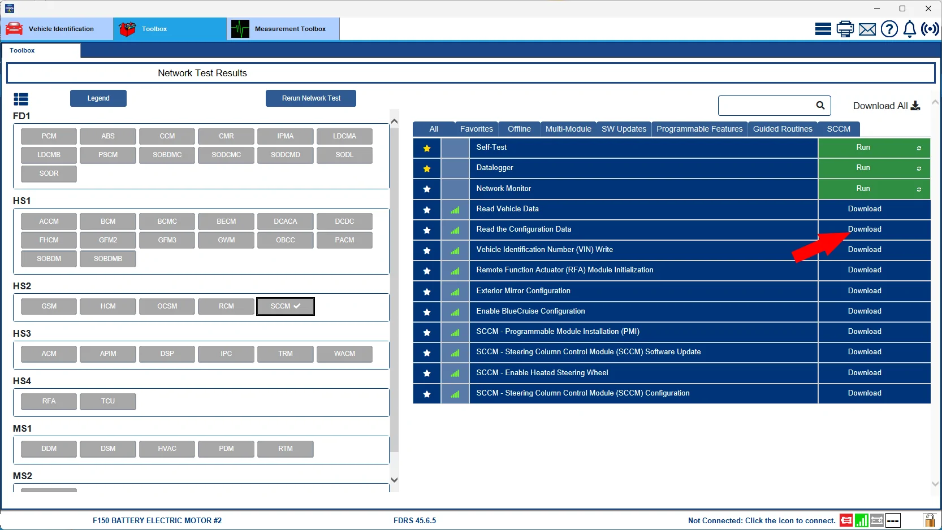This screenshot has height=530, width=942.
Task: Toggle favorite star for Enable BlueCruise Configuration
Action: click(427, 312)
